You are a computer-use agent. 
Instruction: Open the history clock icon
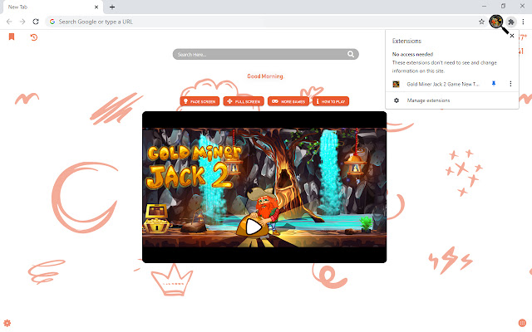coord(33,37)
